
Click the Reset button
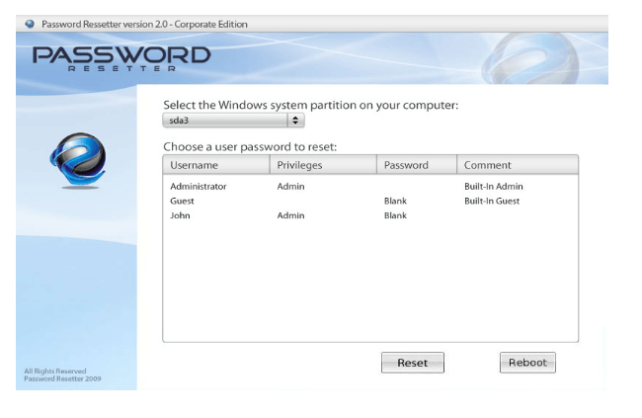tap(412, 363)
